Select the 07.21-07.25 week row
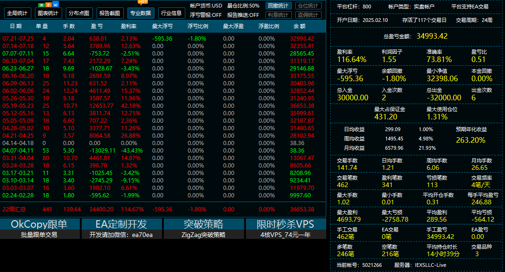Screen dimensions: 505x272 point(162,39)
